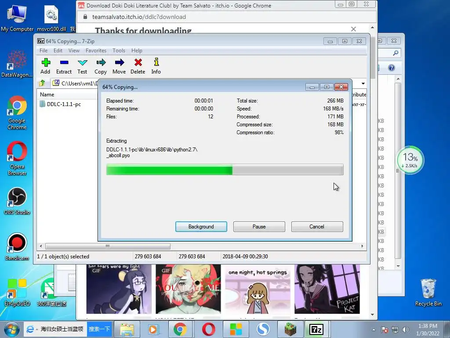The height and width of the screenshot is (338, 450).
Task: Open Google Chrome desktop shortcut
Action: click(x=17, y=113)
